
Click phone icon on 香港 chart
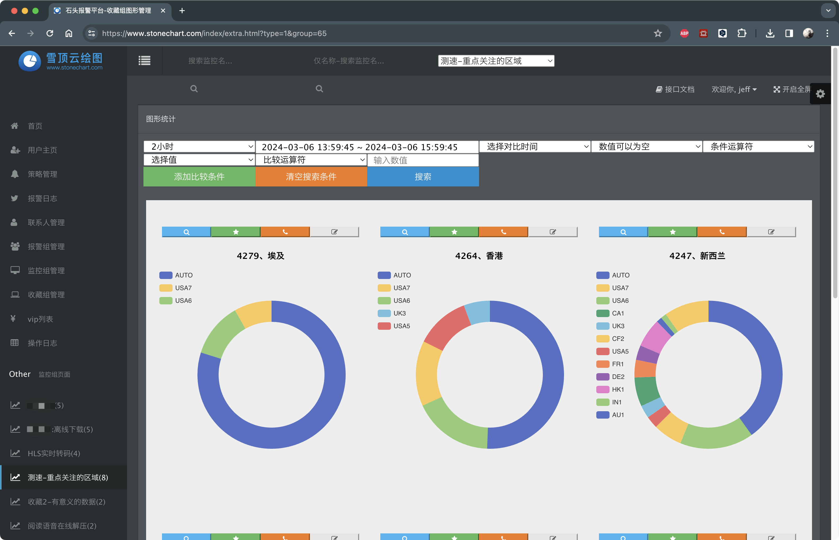coord(503,232)
